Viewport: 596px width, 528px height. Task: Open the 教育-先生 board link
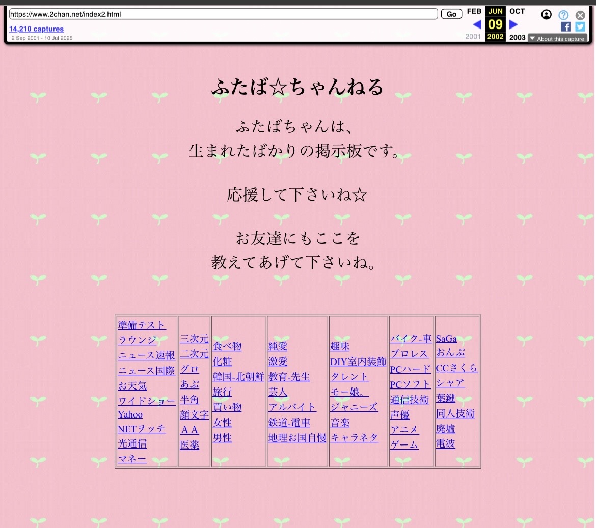[289, 376]
